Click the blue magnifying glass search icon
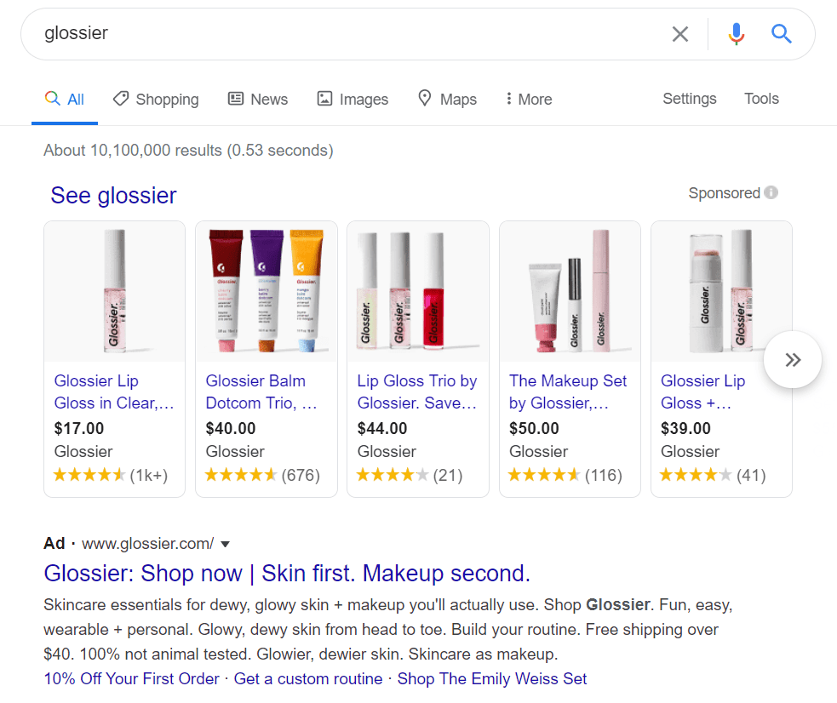Viewport: 837px width, 703px height. 782,34
